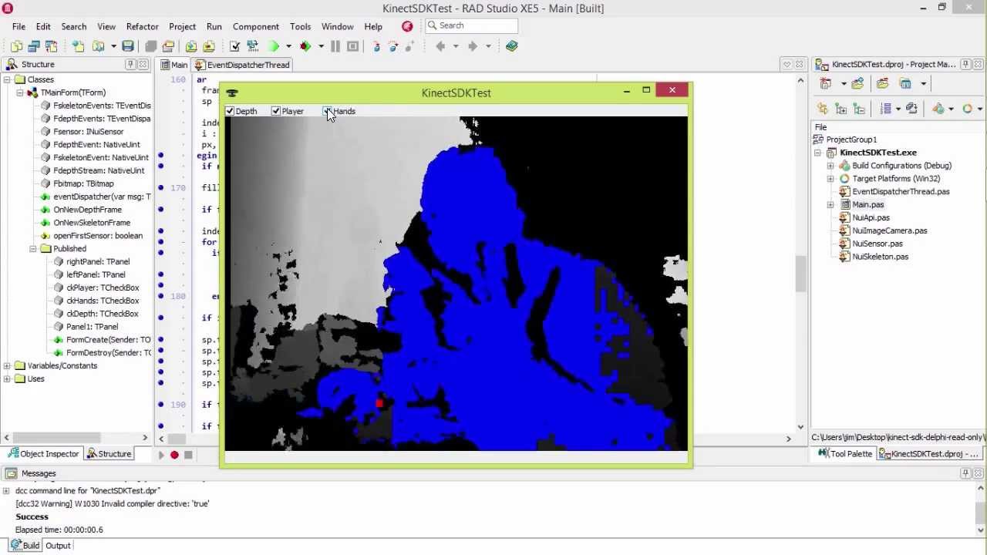
Task: Collapse the Published folder in Structure
Action: click(x=33, y=249)
